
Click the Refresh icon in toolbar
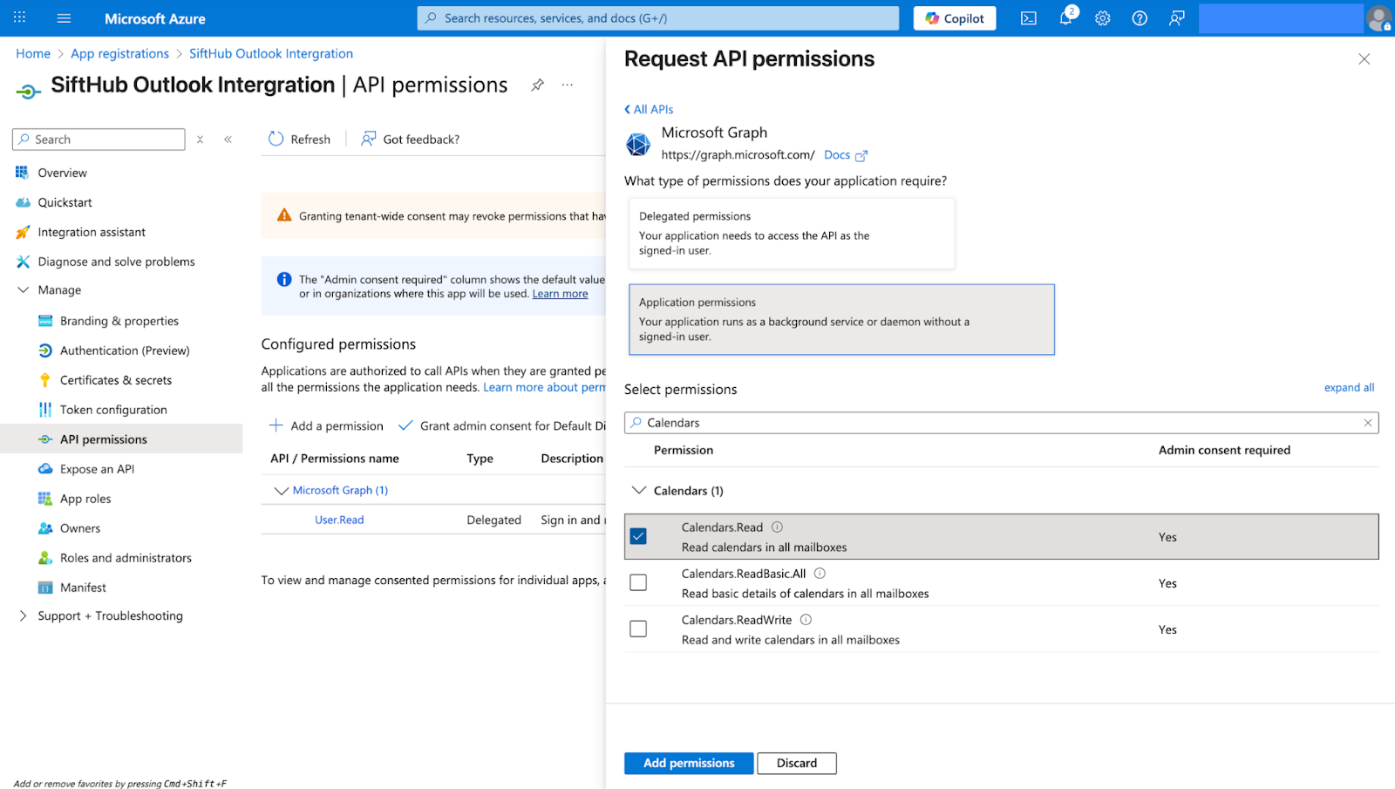coord(276,139)
